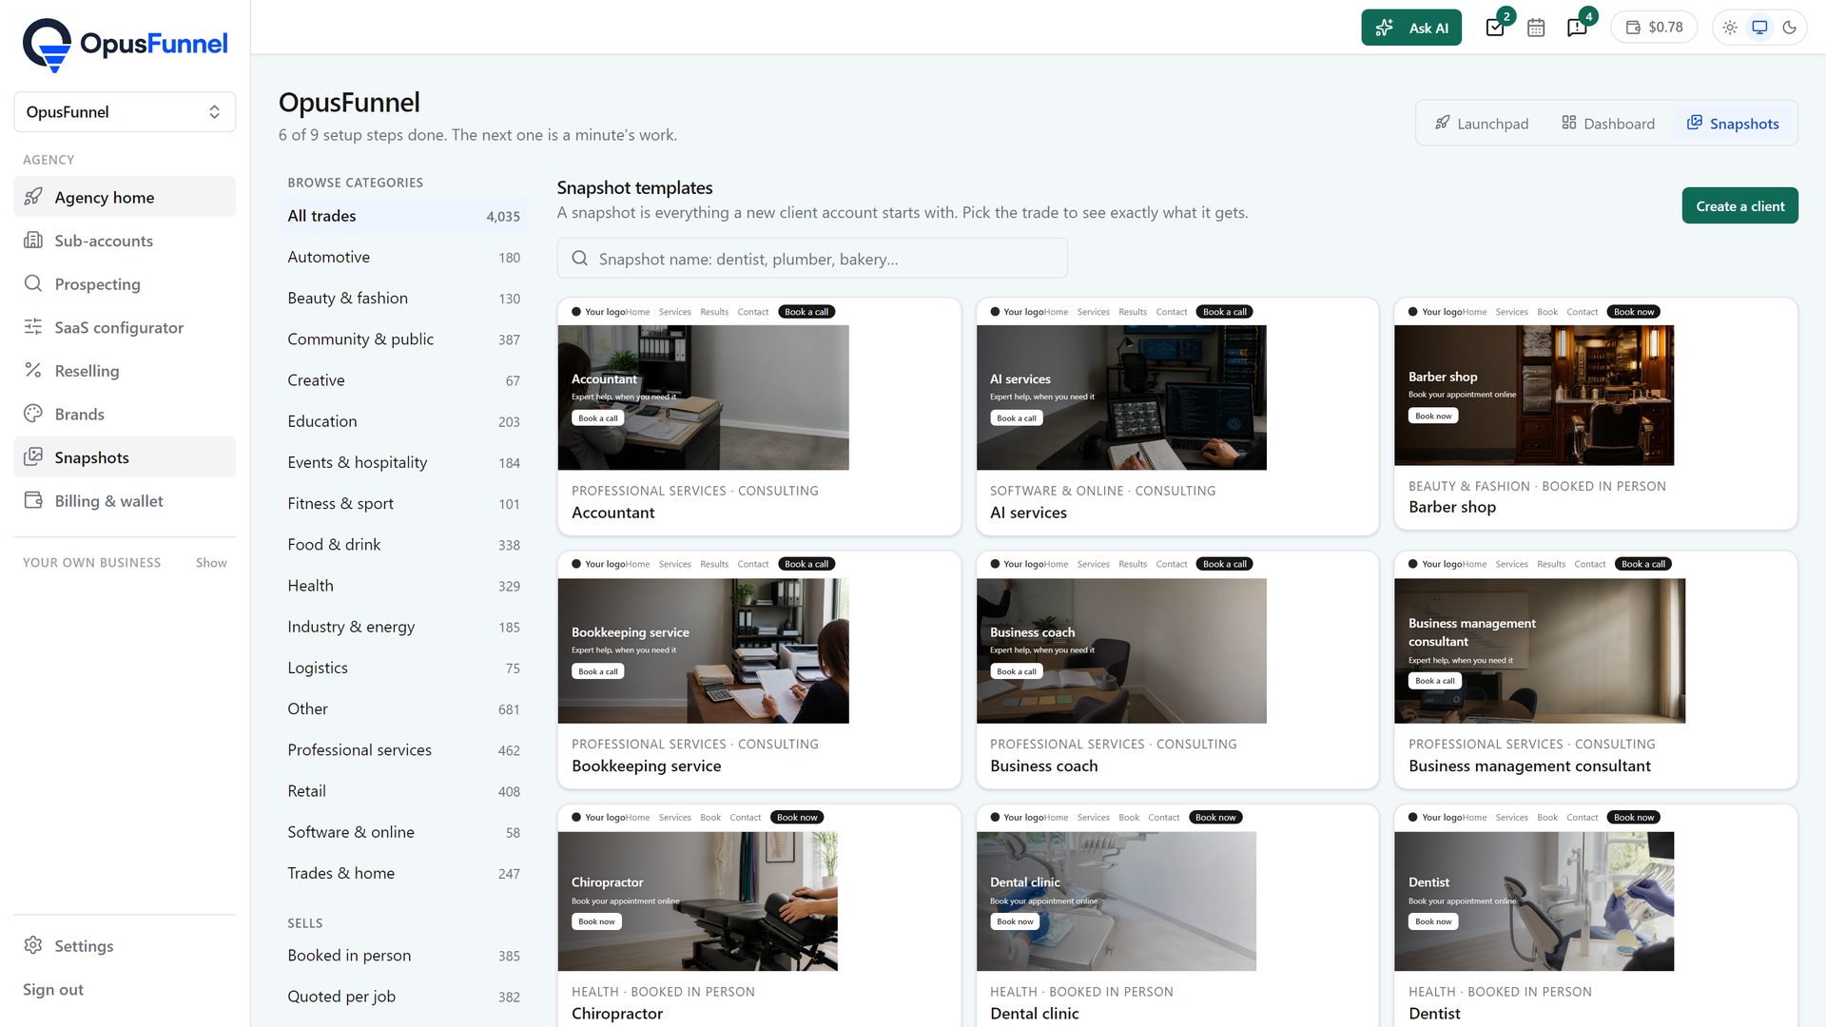Click the Brands palette icon
This screenshot has height=1027, width=1826.
pos(33,414)
